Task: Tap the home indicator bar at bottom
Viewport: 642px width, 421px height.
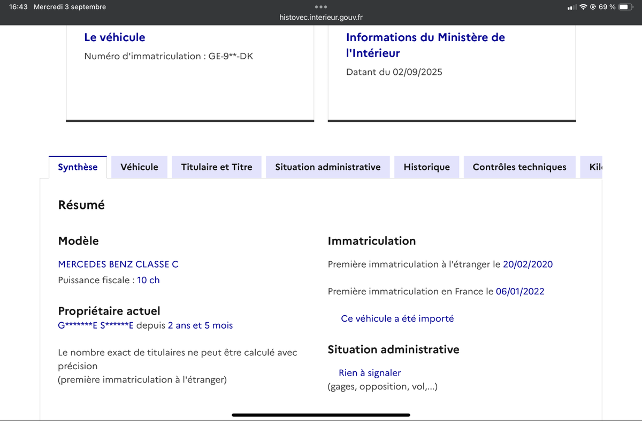Action: pos(321,415)
